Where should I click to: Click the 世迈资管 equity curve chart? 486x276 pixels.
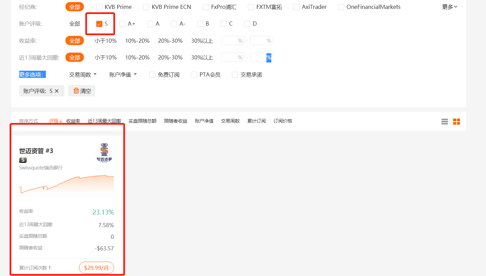[x=66, y=186]
